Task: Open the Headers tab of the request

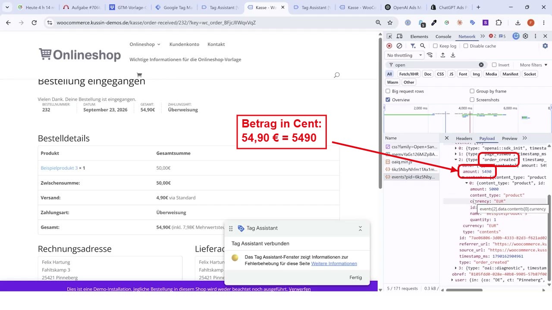Action: [464, 138]
